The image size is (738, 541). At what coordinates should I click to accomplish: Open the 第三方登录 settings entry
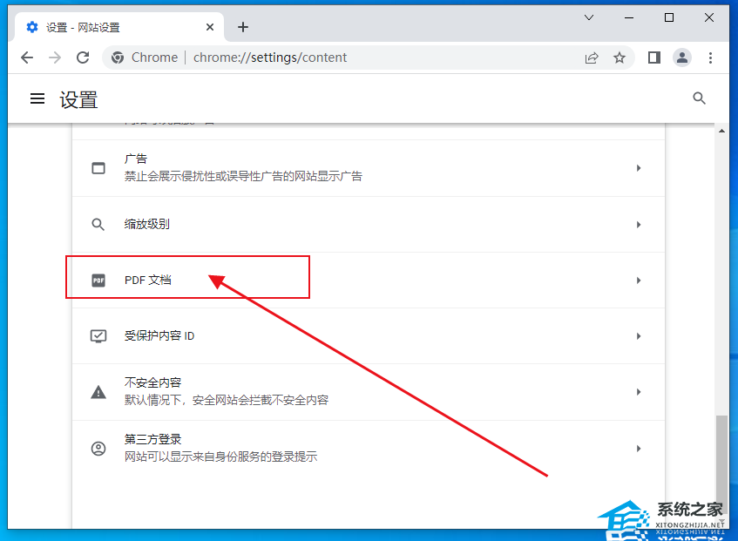[369, 449]
